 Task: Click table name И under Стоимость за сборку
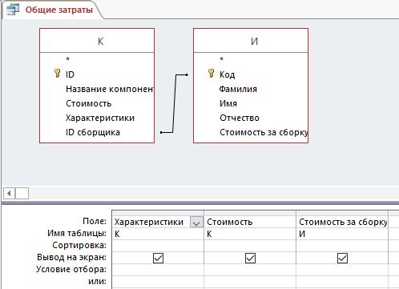(342, 234)
